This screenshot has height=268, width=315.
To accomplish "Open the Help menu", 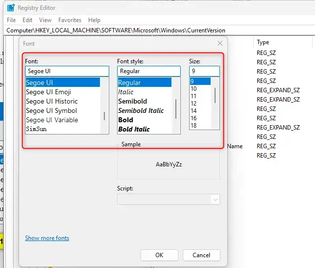I will tap(94, 20).
